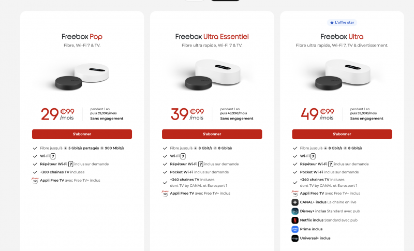Select the Freebox Ultra Essentiel heading
The image size is (414, 251).
pyautogui.click(x=212, y=37)
